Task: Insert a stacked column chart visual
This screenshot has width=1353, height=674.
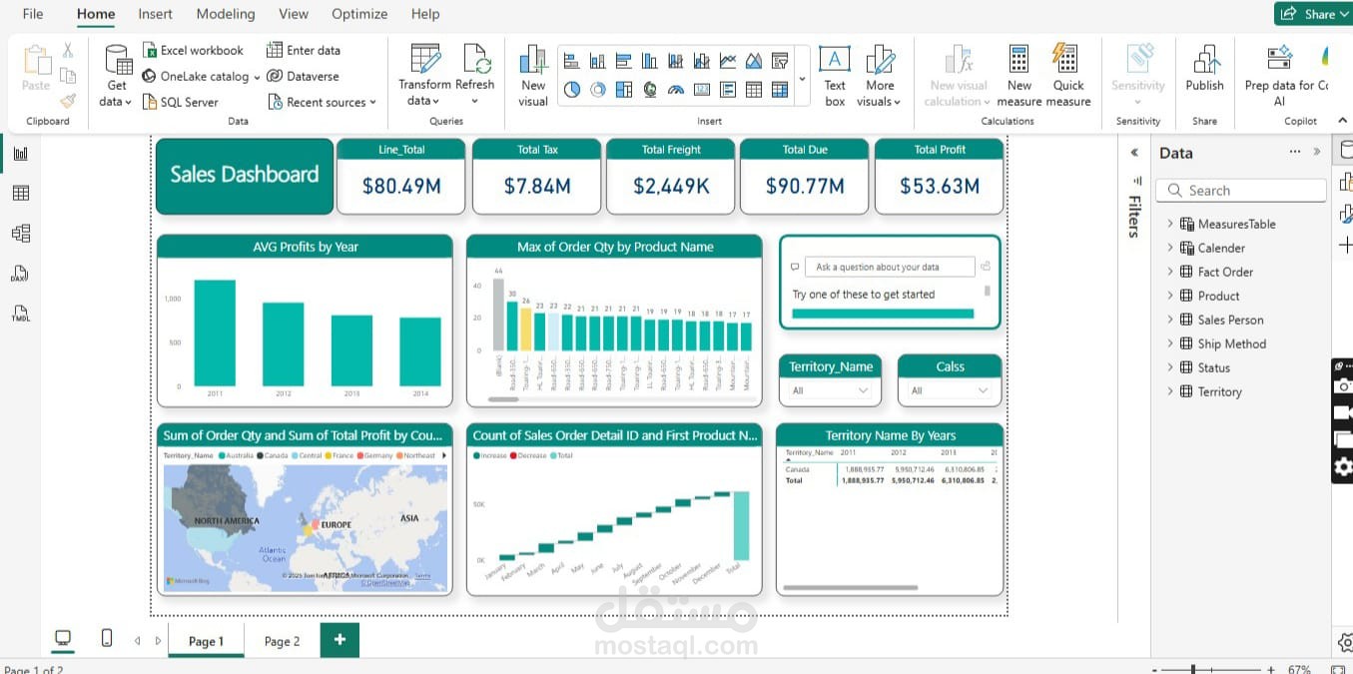Action: (598, 61)
